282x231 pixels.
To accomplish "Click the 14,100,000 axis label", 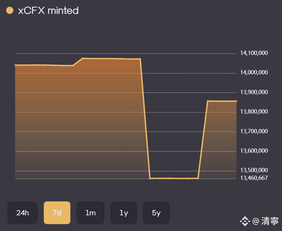I will tap(254, 53).
